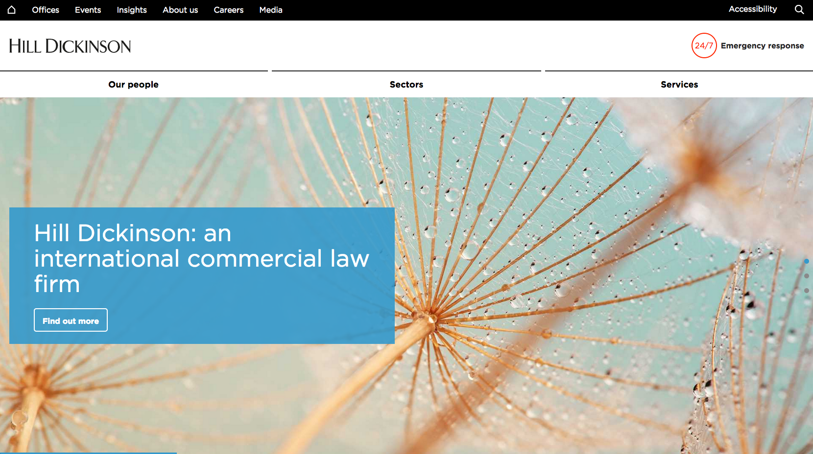Select the first blue carousel dot

pyautogui.click(x=807, y=261)
